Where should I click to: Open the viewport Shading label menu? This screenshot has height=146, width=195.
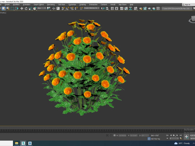[3, 13]
